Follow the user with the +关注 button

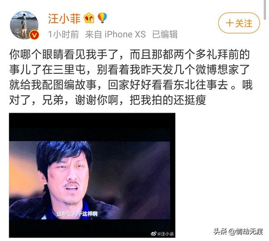(239, 23)
